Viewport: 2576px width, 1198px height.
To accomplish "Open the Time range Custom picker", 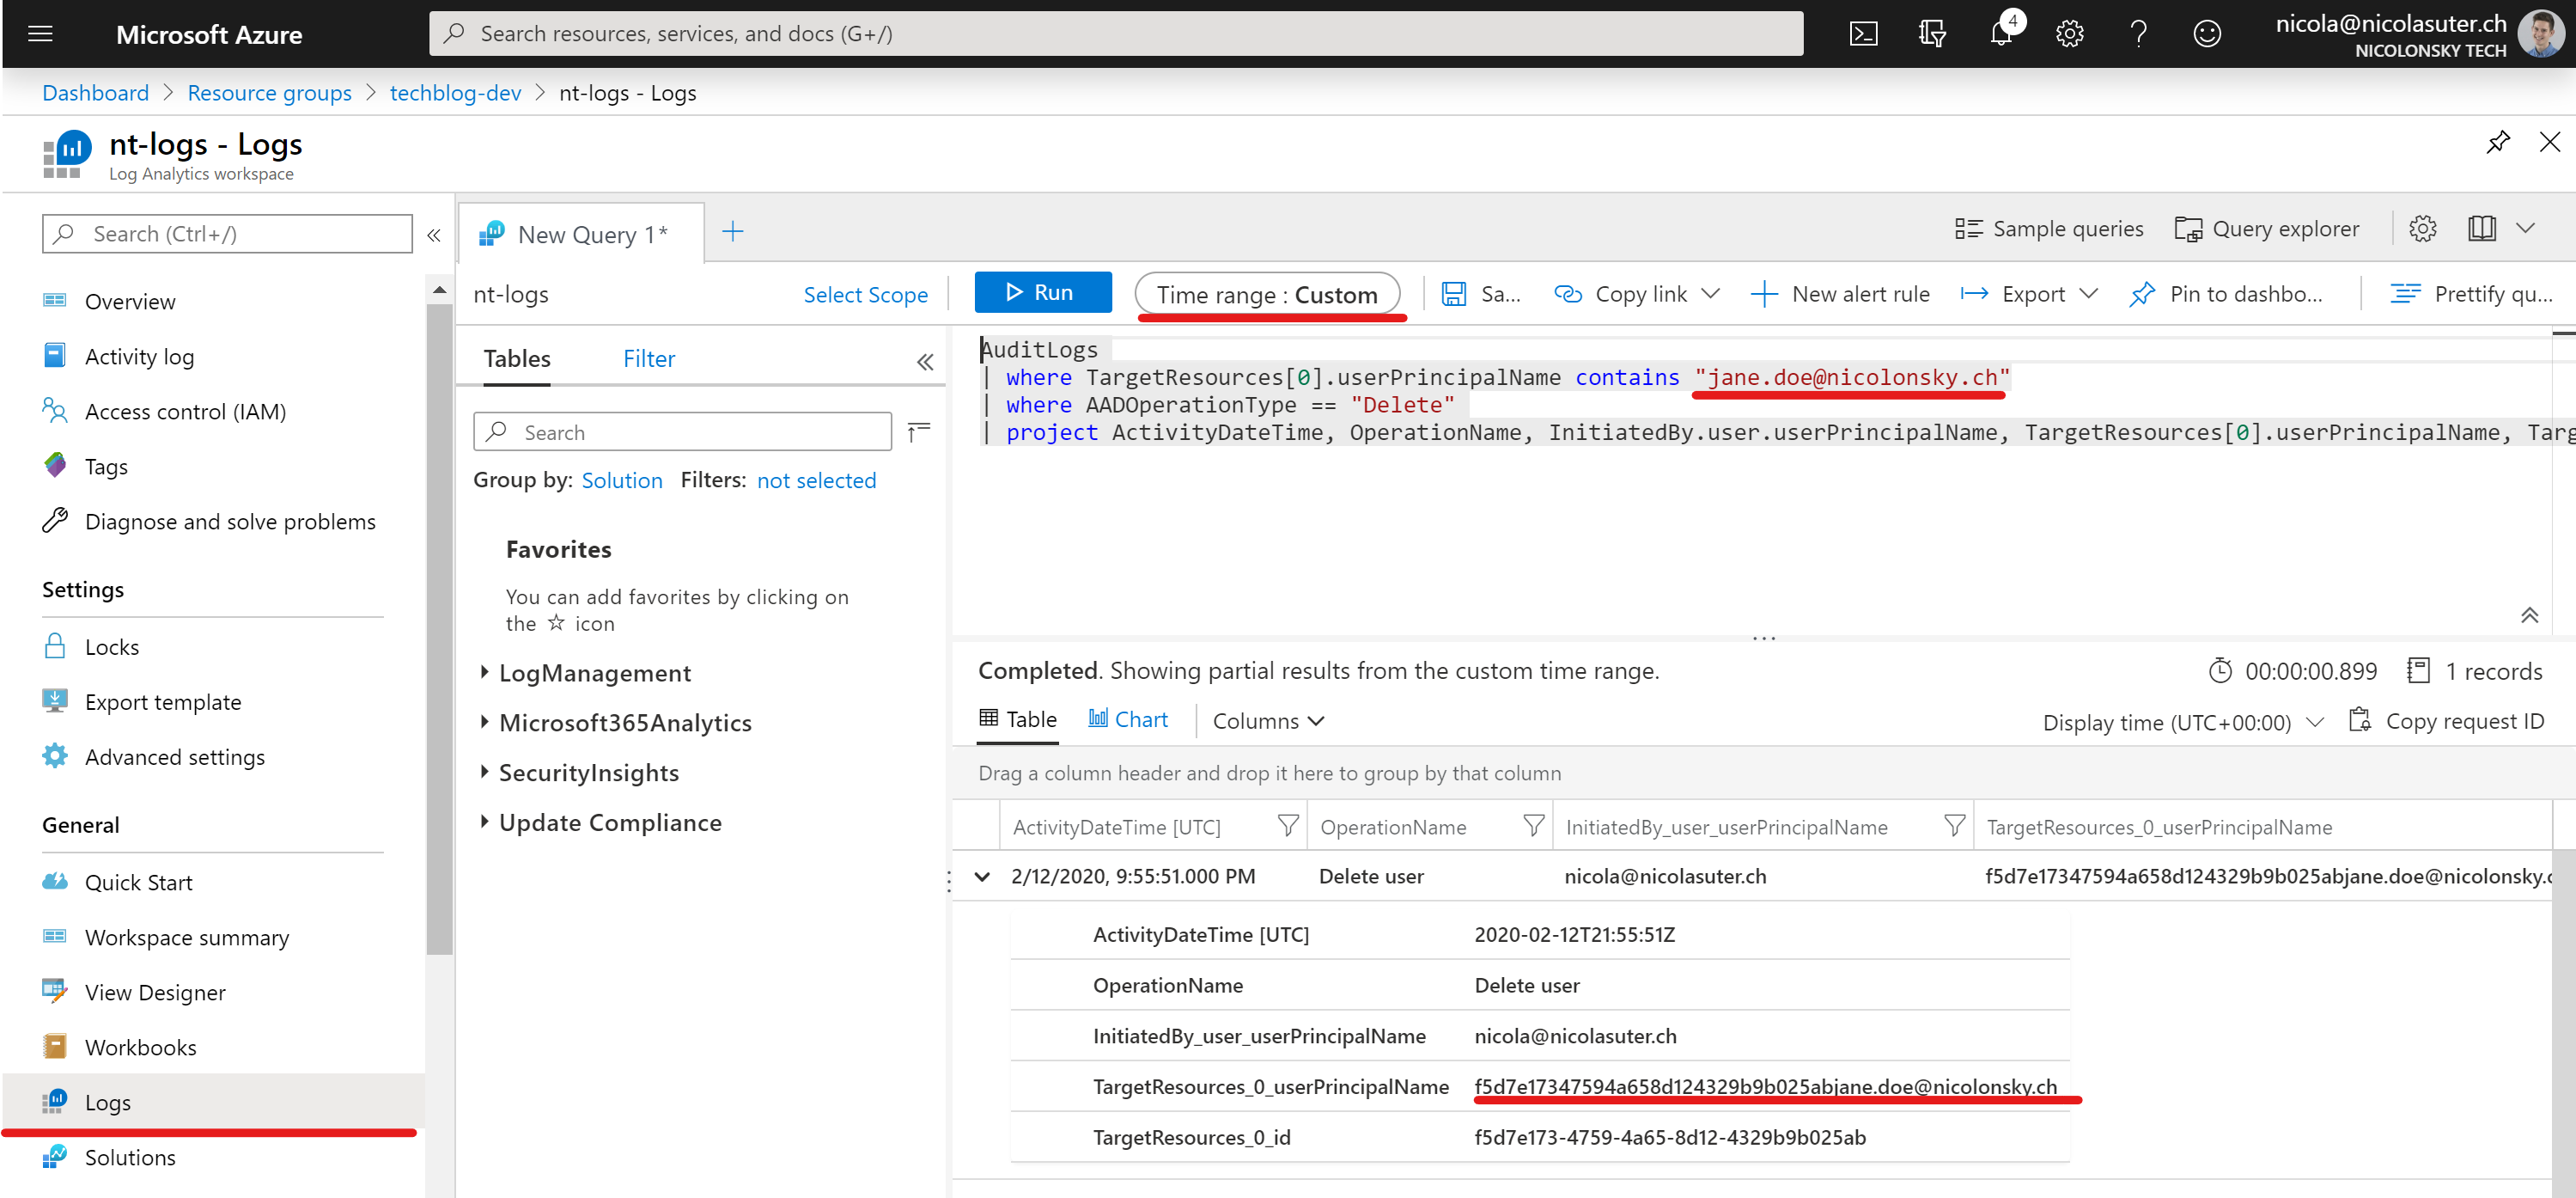I will pyautogui.click(x=1267, y=294).
